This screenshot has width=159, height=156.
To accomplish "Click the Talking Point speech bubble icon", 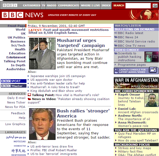I will coord(29,95).
